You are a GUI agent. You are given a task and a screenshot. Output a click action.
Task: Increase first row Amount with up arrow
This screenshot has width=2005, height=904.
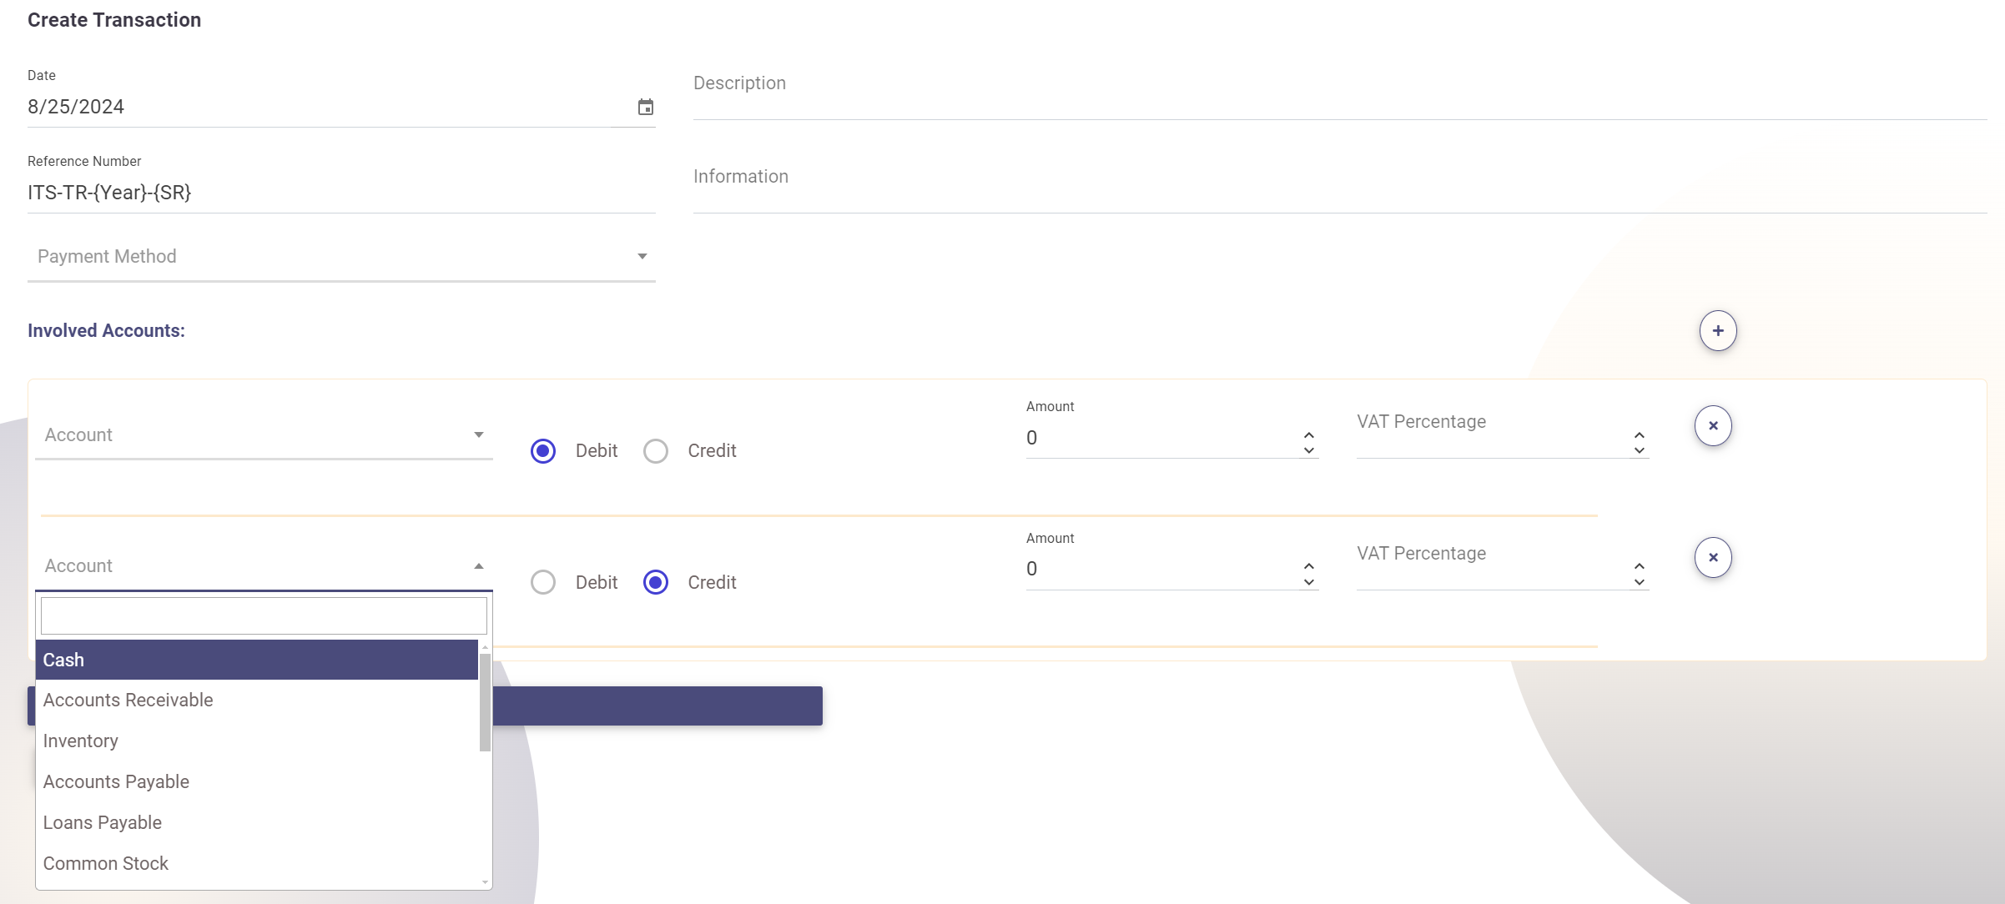pos(1308,434)
